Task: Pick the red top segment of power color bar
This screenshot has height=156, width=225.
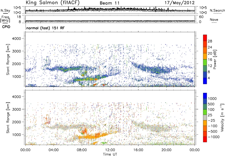Action: [205, 38]
